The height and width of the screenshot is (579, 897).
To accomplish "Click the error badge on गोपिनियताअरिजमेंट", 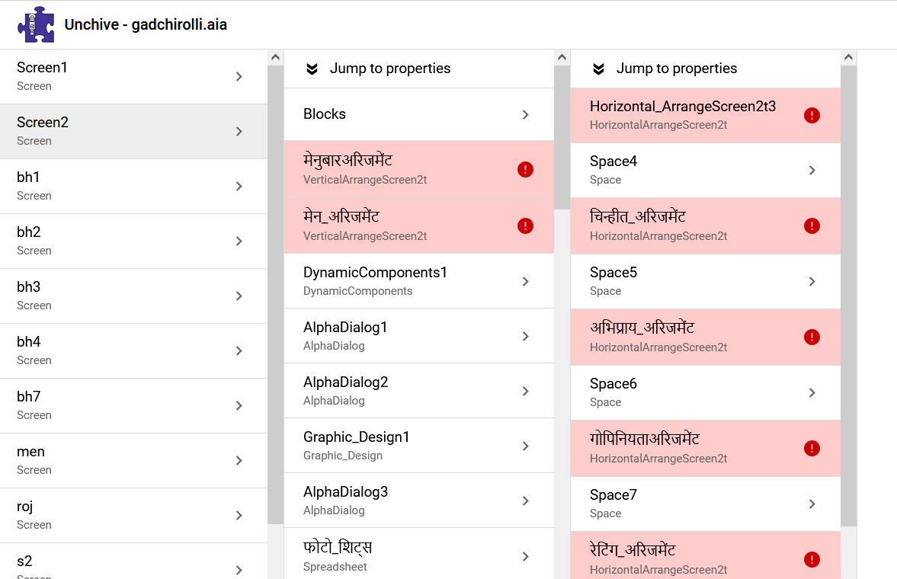I will pos(812,448).
